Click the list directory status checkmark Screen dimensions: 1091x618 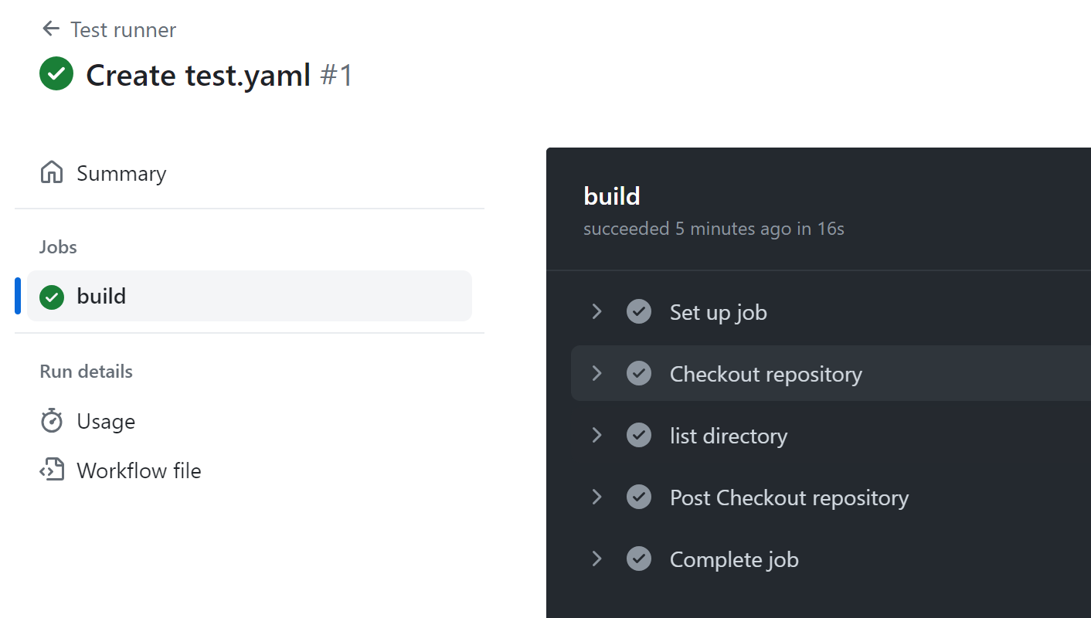click(x=639, y=436)
